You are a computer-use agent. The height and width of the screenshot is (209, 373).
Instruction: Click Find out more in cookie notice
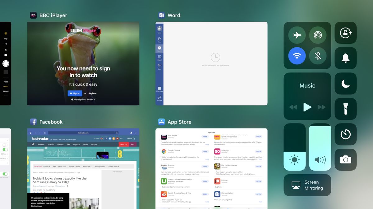click(36, 206)
